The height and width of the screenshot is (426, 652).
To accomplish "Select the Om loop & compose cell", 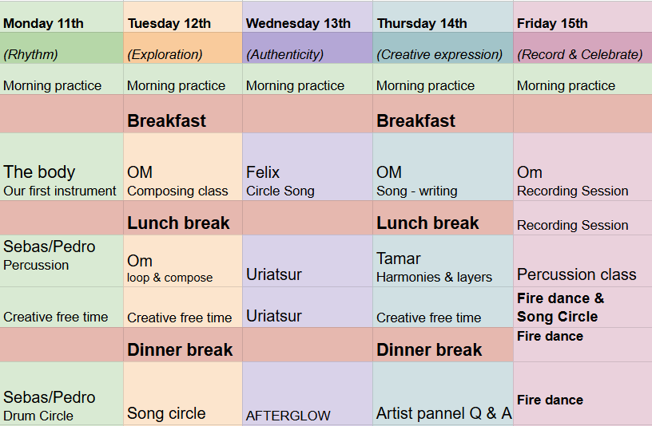I will coord(183,261).
